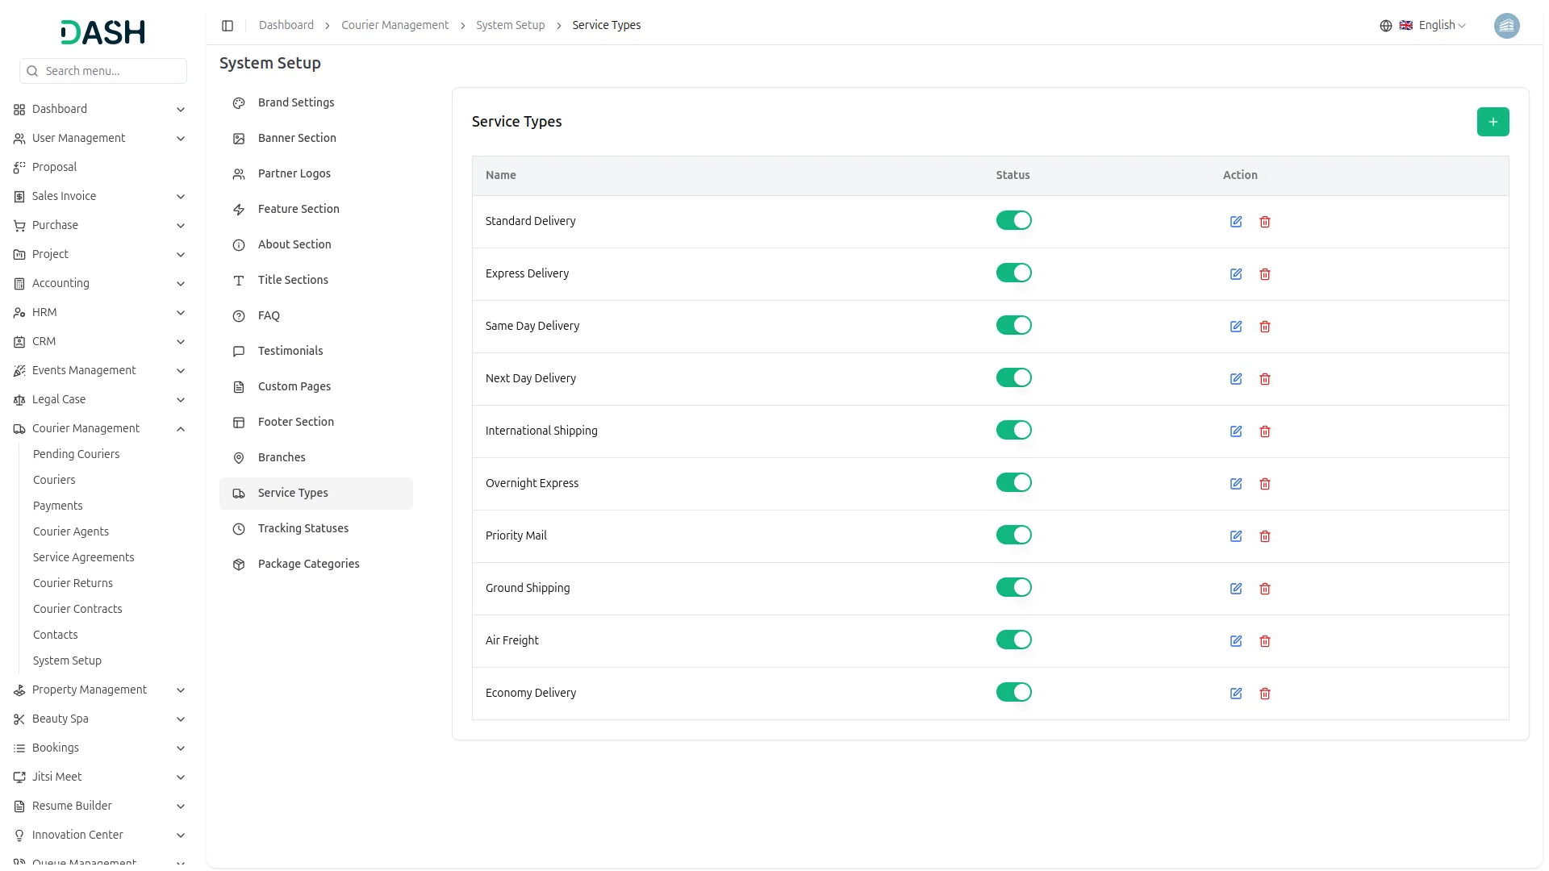Go to Courier Management breadcrumb link
1549x871 pixels.
click(x=395, y=26)
